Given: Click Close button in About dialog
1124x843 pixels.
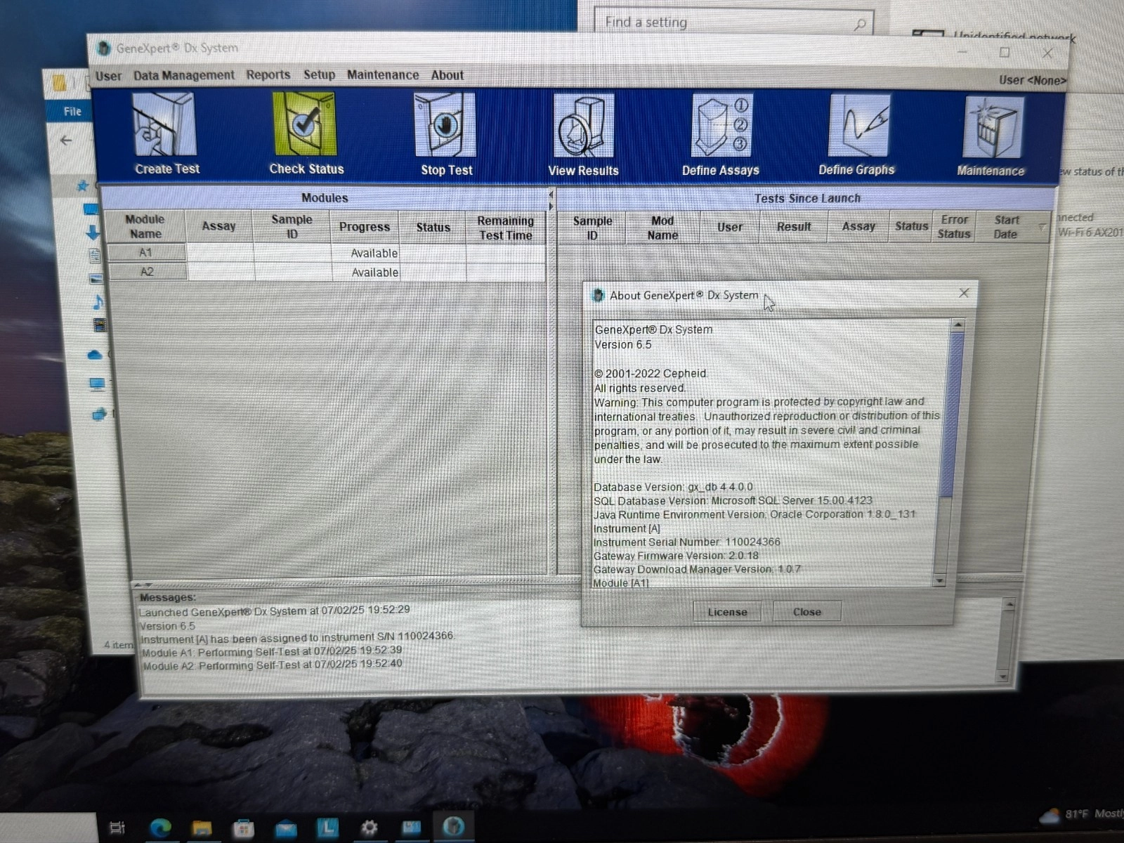Looking at the screenshot, I should [x=807, y=612].
